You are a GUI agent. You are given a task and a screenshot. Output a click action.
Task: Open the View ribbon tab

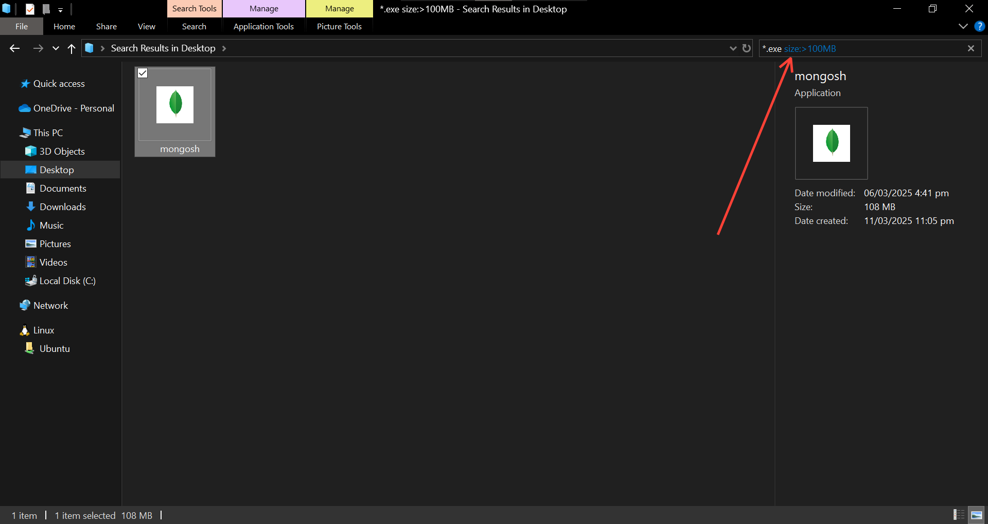coord(147,26)
